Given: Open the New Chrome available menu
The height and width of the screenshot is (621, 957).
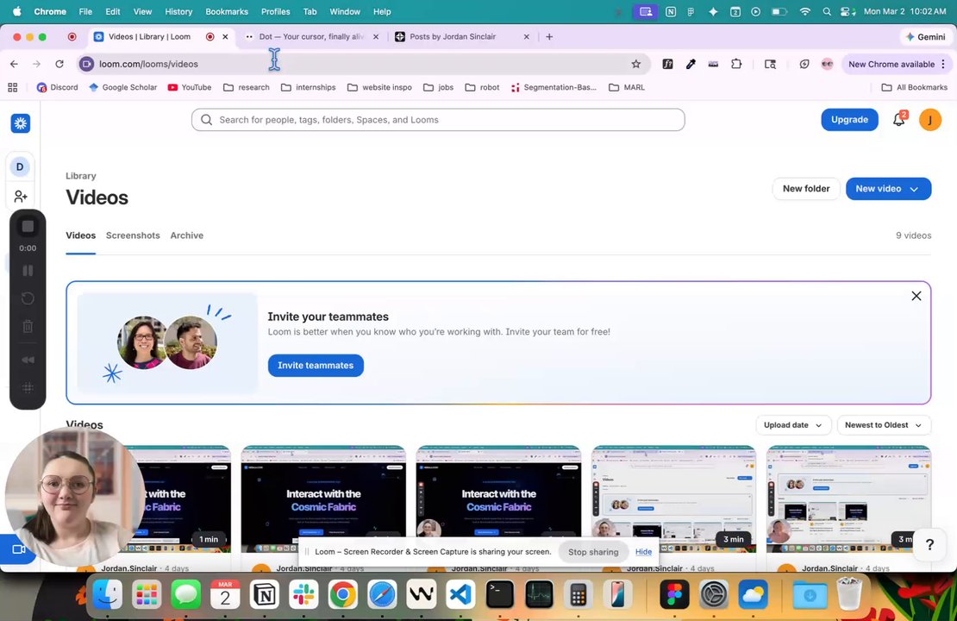Looking at the screenshot, I should pyautogui.click(x=896, y=64).
